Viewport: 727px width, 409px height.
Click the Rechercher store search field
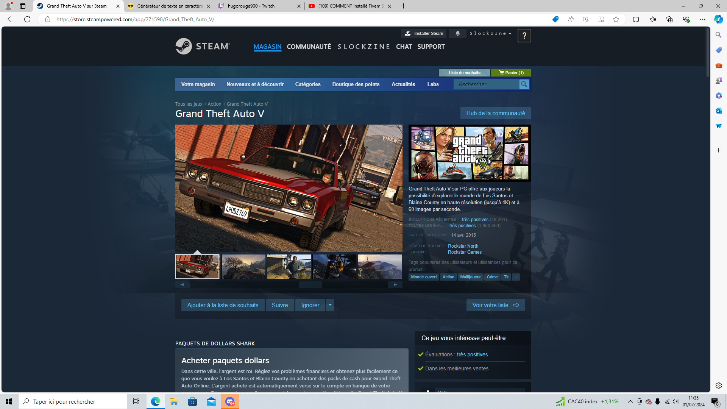[x=488, y=84]
